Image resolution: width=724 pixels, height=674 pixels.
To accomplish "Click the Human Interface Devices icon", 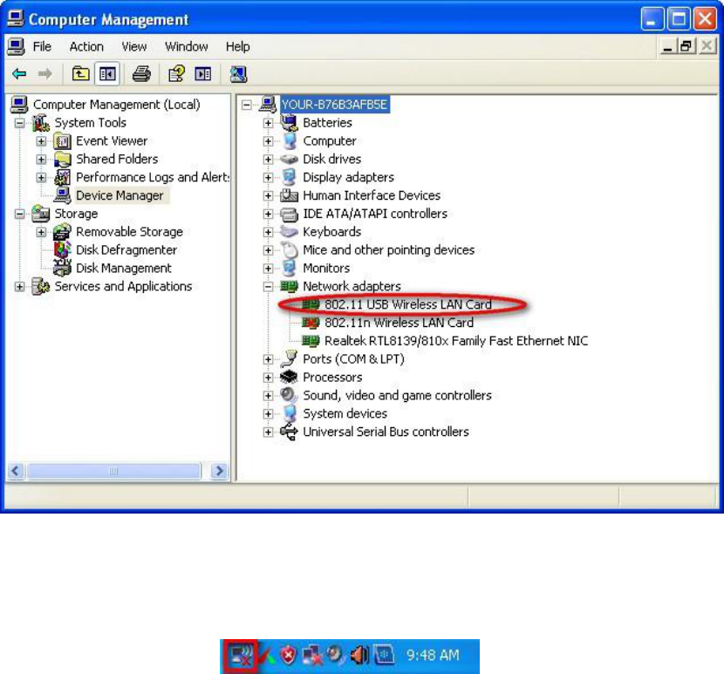I will 289,195.
